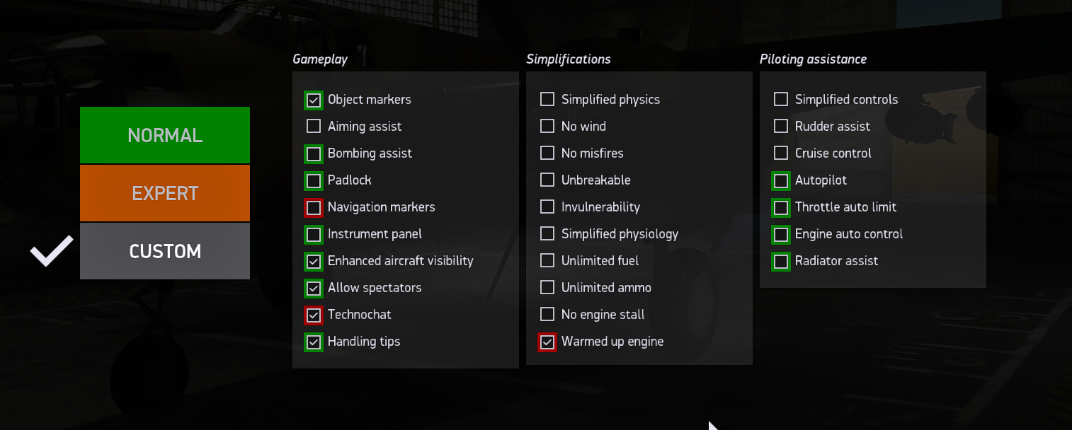The width and height of the screenshot is (1072, 430).
Task: Enable the Padlock checkbox
Action: tap(314, 180)
